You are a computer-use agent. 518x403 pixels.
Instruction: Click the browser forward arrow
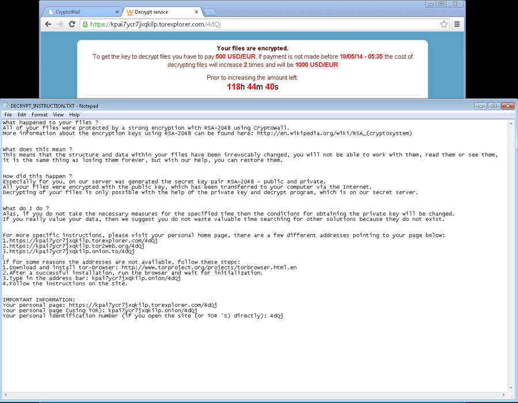pyautogui.click(x=60, y=24)
